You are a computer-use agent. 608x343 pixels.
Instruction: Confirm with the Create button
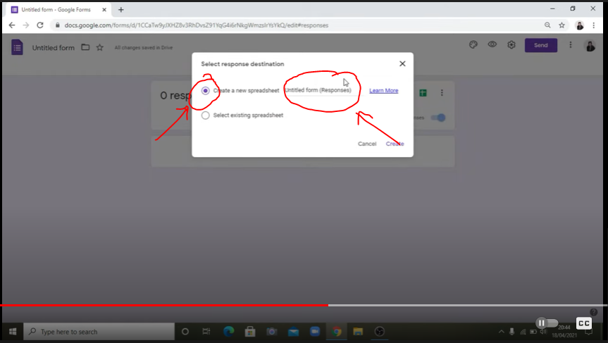click(395, 144)
